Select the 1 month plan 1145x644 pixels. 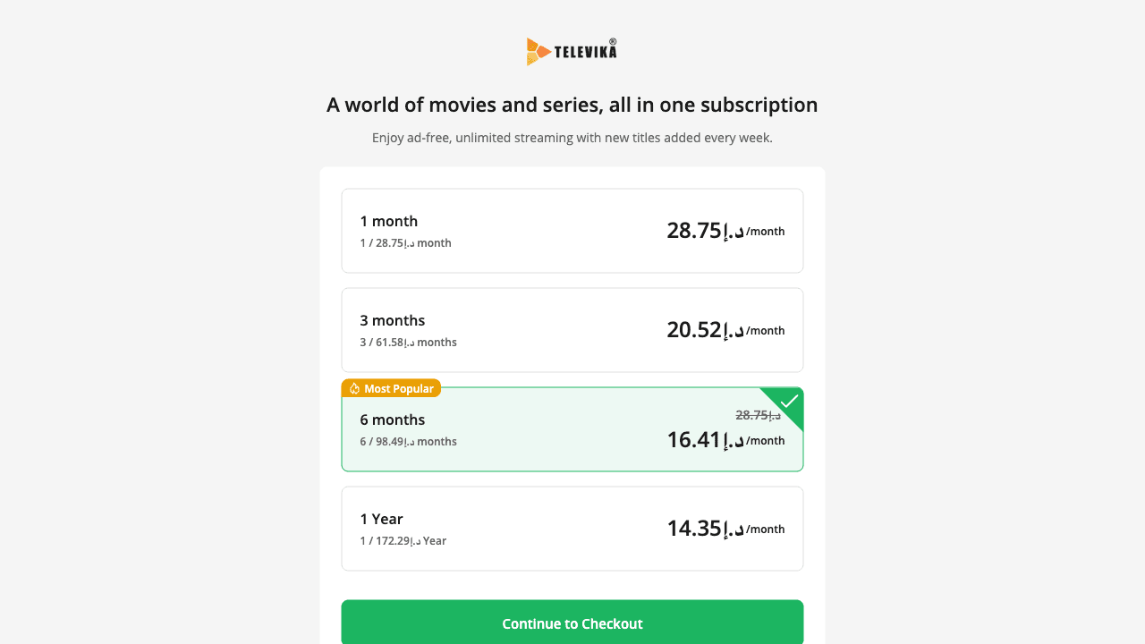[x=572, y=231]
